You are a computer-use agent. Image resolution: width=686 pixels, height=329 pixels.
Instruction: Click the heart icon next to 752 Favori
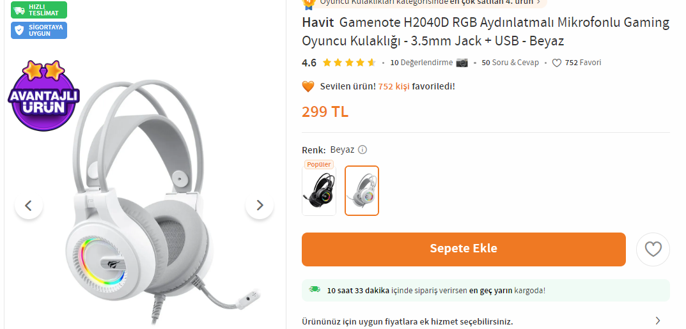pos(556,63)
